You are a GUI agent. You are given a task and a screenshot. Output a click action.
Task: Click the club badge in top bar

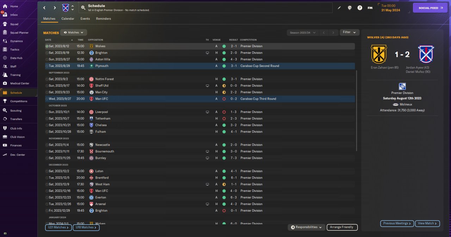(66, 8)
